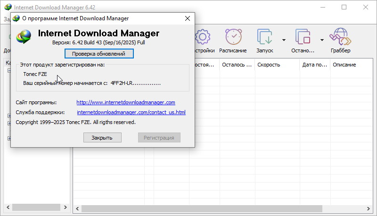Click the Copyright 1999–2025 Tonec FZE line
The width and height of the screenshot is (377, 216).
(x=75, y=122)
